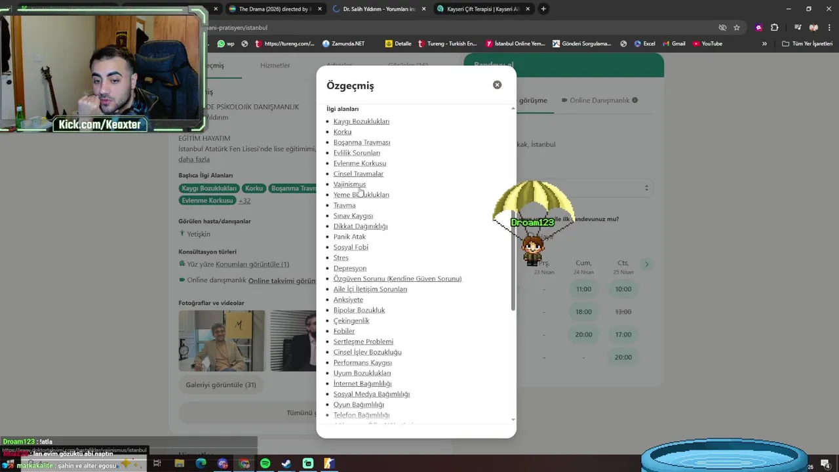Click the dialog scrollbar down arrow
This screenshot has height=472, width=839.
[x=513, y=420]
